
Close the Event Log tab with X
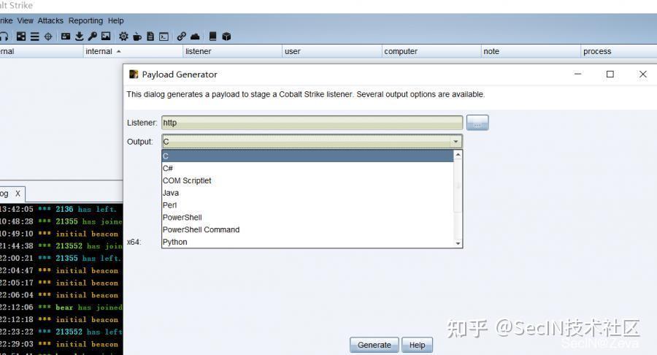18,194
